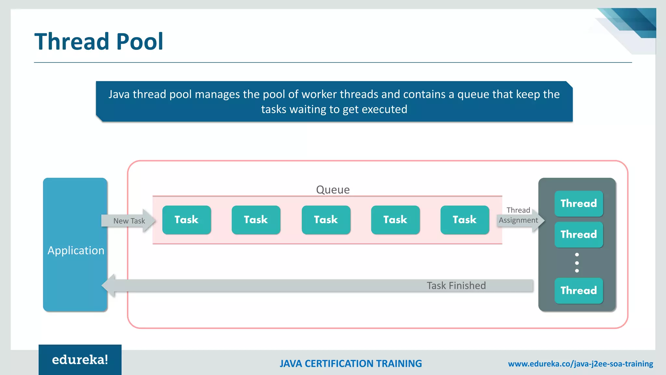This screenshot has height=375, width=666.
Task: Click the Thread Pool slide title
Action: click(x=99, y=42)
